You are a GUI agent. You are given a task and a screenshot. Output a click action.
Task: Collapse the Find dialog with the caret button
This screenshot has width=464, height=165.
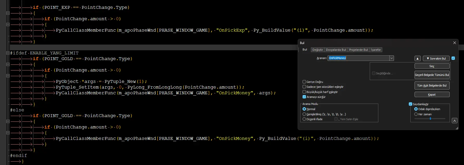(454, 121)
